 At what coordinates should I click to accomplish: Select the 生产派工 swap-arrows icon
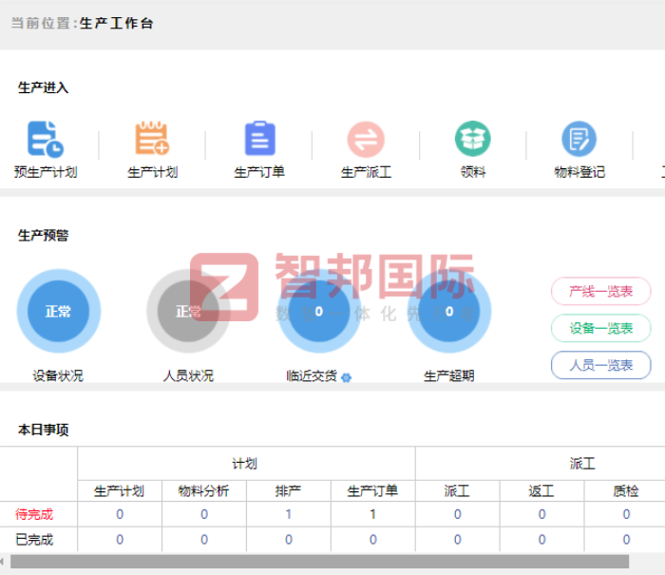click(366, 140)
